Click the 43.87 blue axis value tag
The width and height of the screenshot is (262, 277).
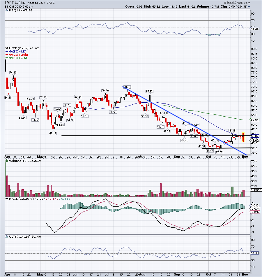click(255, 136)
